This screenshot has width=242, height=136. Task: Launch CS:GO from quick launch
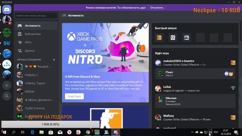click(x=159, y=37)
